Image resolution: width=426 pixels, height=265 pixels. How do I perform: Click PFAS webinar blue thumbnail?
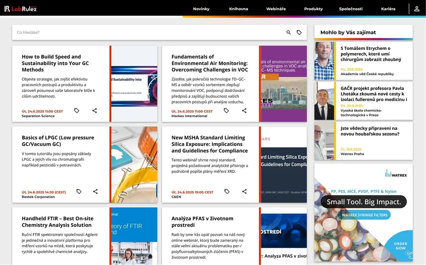[x=284, y=236]
